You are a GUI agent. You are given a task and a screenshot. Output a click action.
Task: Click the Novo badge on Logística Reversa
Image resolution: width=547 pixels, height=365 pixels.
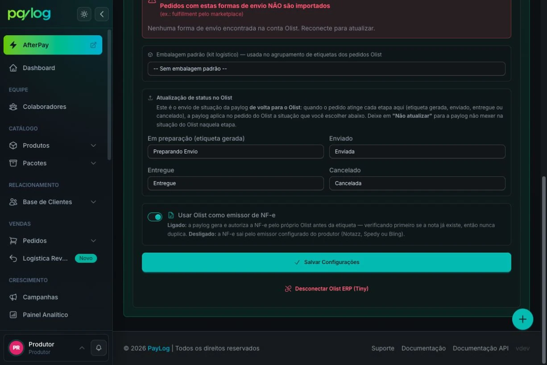86,258
